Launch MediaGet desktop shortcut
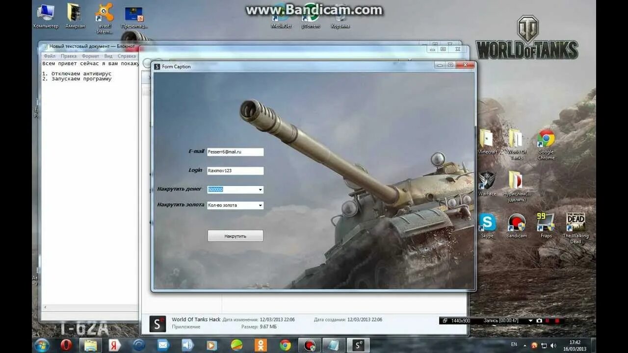The width and height of the screenshot is (628, 353). pyautogui.click(x=281, y=16)
